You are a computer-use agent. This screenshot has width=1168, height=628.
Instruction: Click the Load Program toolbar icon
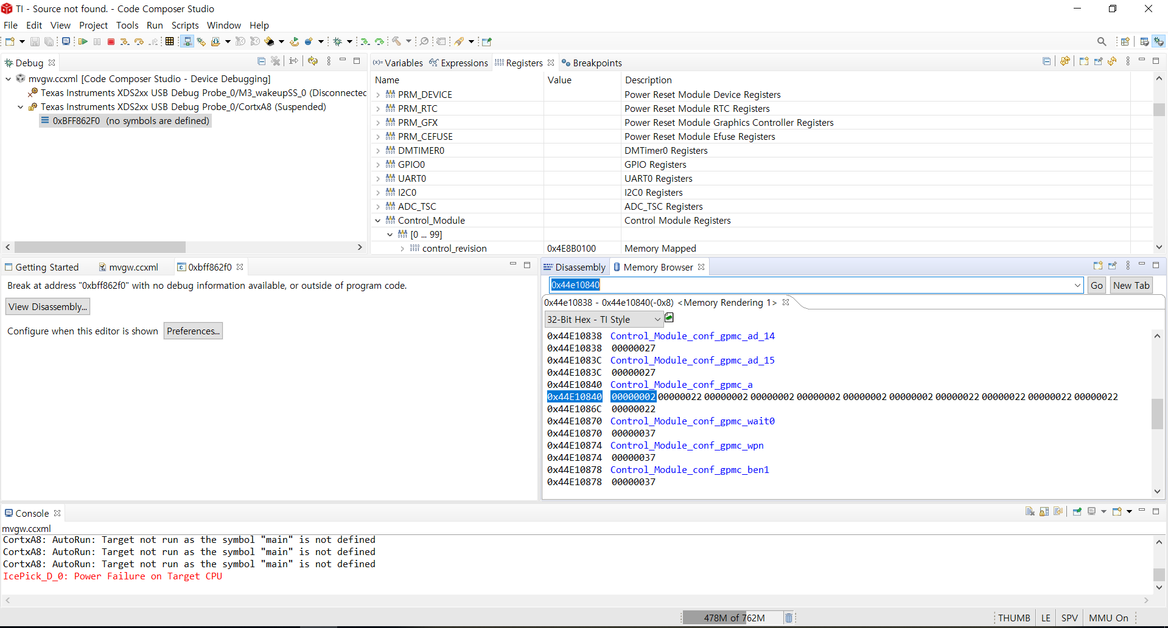pyautogui.click(x=215, y=41)
